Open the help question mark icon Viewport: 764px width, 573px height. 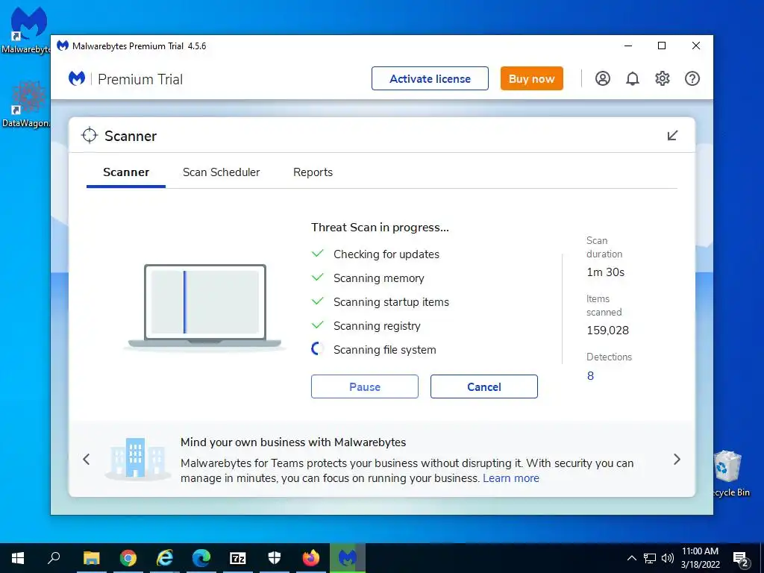(692, 78)
